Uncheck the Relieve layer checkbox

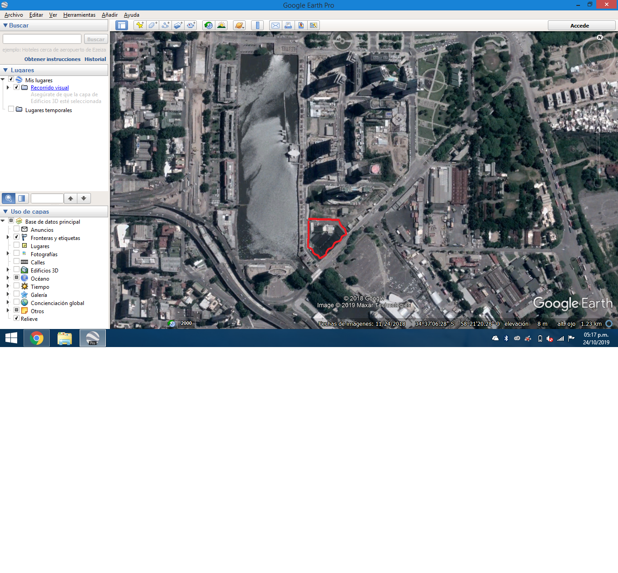(16, 318)
